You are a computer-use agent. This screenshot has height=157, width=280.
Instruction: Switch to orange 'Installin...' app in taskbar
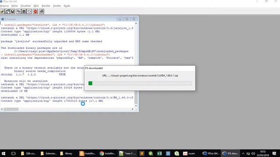pos(87,153)
